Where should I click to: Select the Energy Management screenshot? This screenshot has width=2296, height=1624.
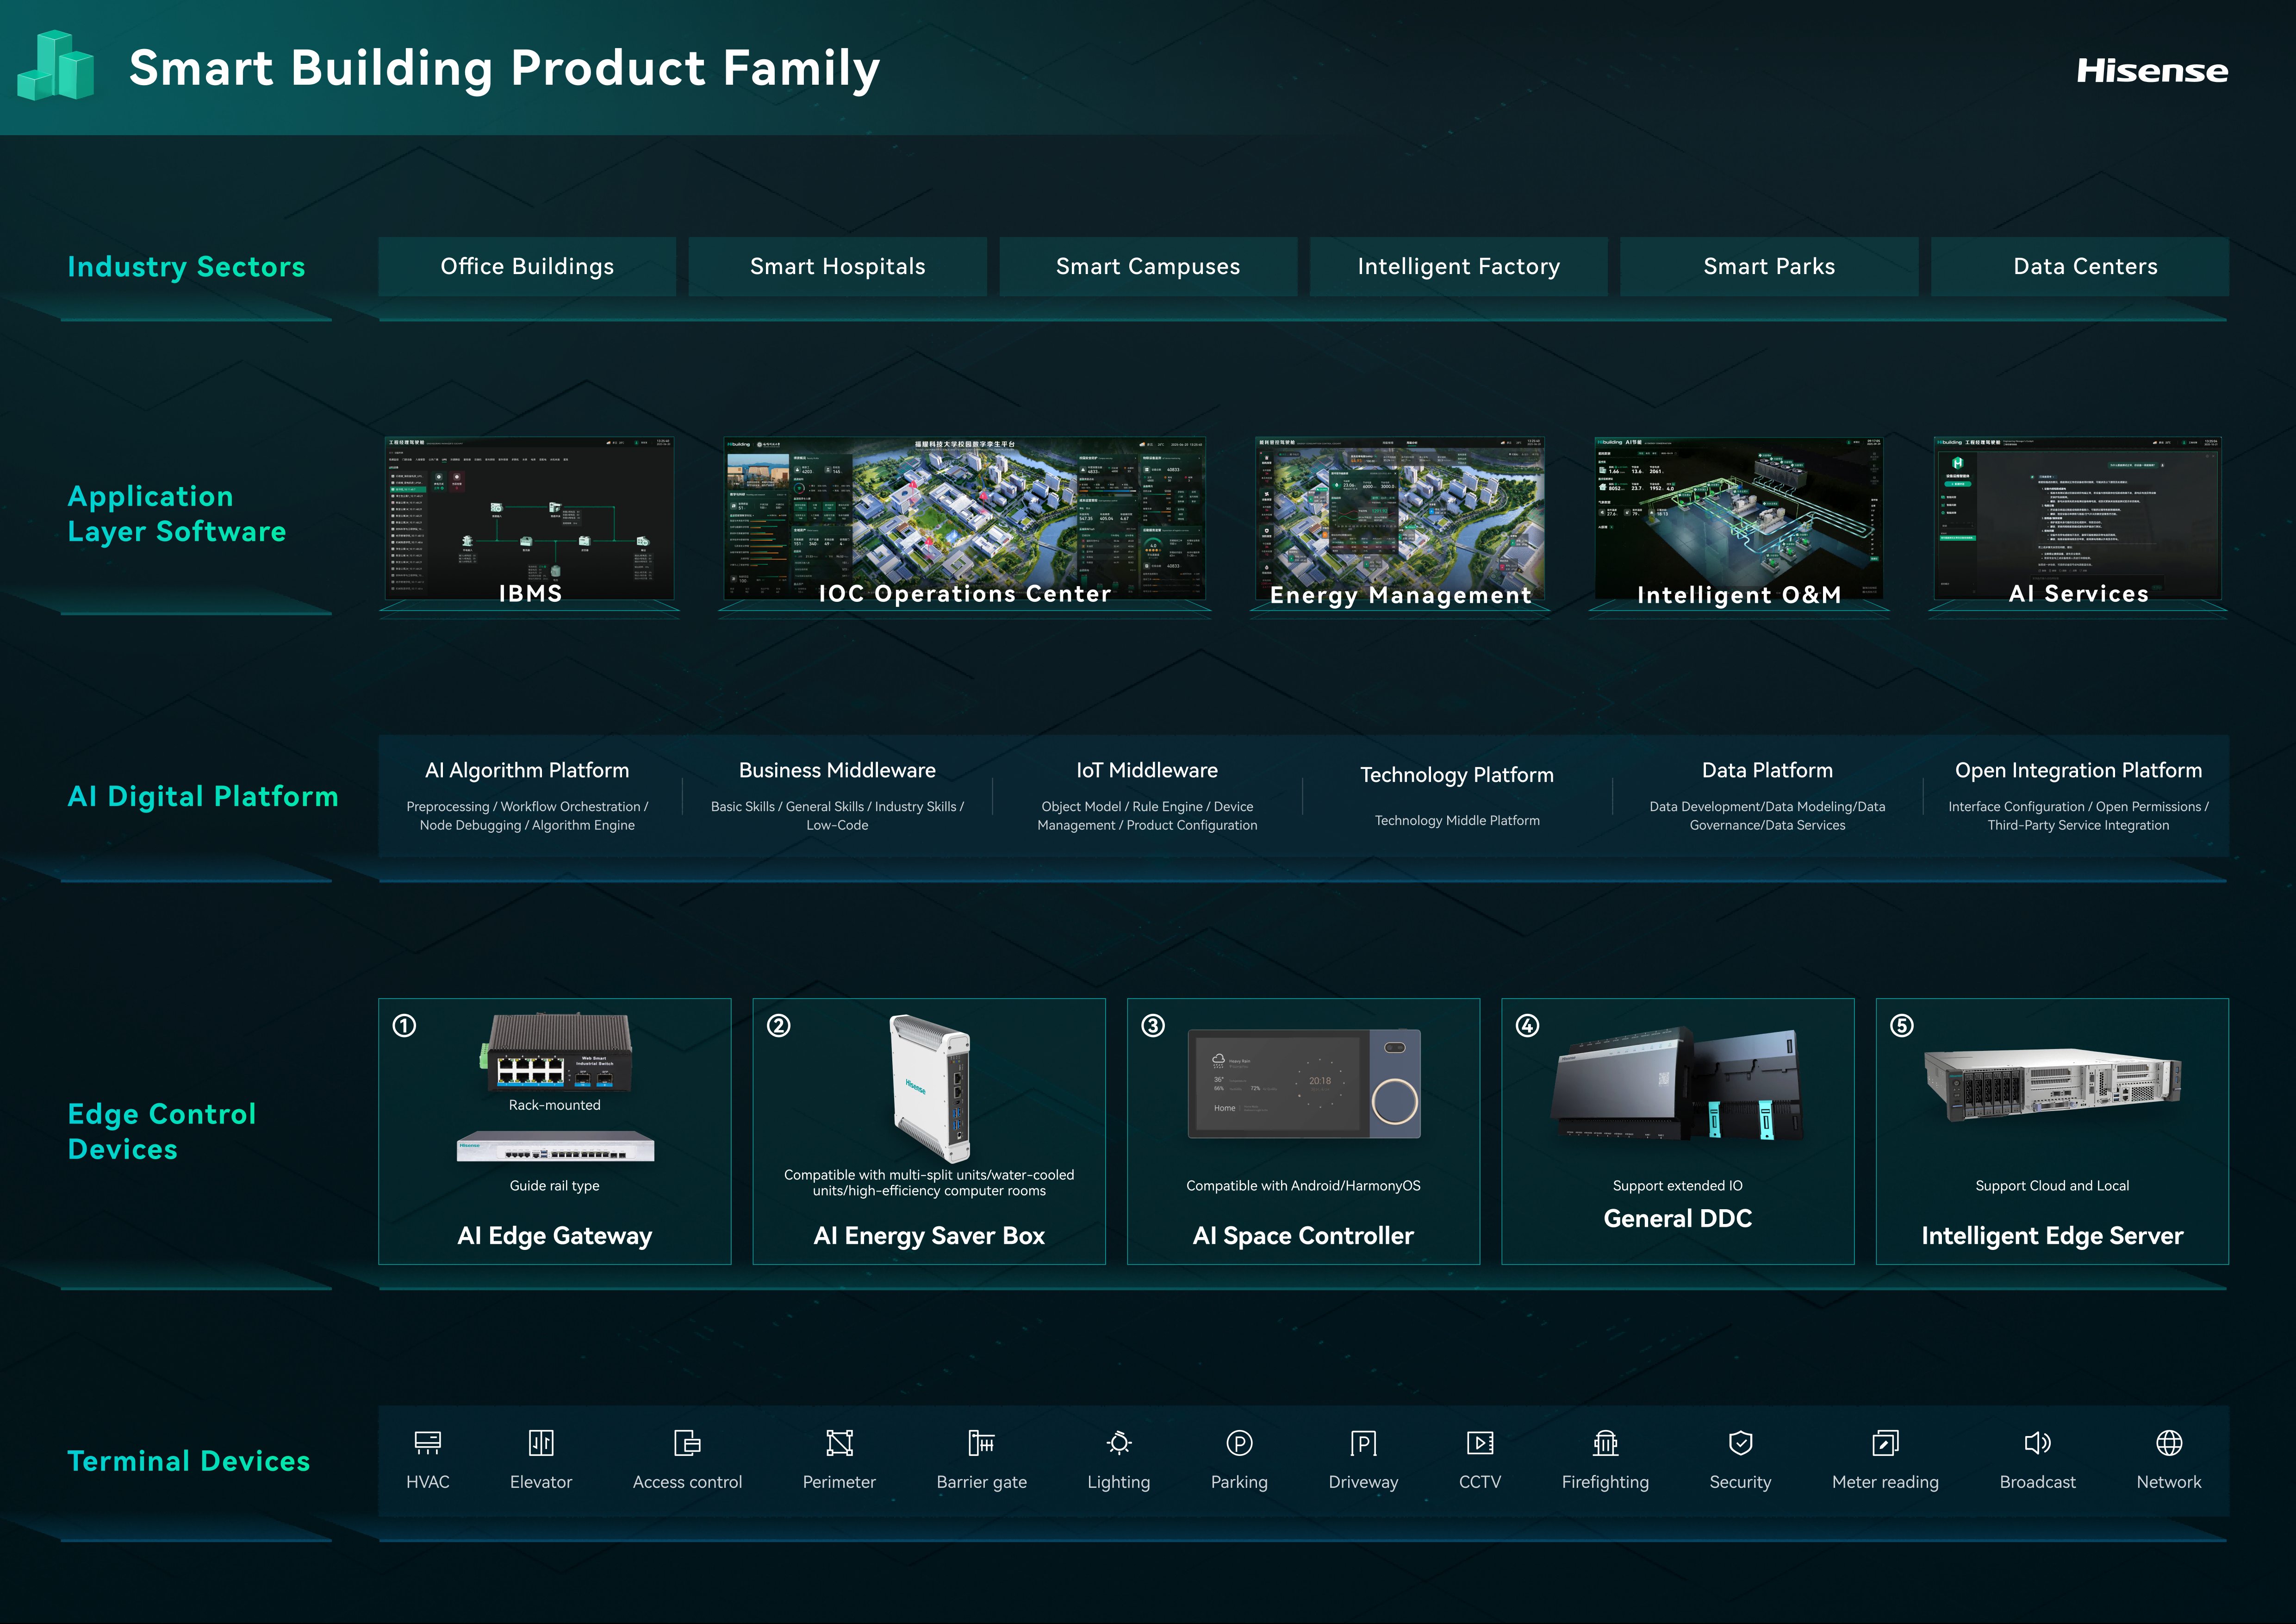point(1400,520)
